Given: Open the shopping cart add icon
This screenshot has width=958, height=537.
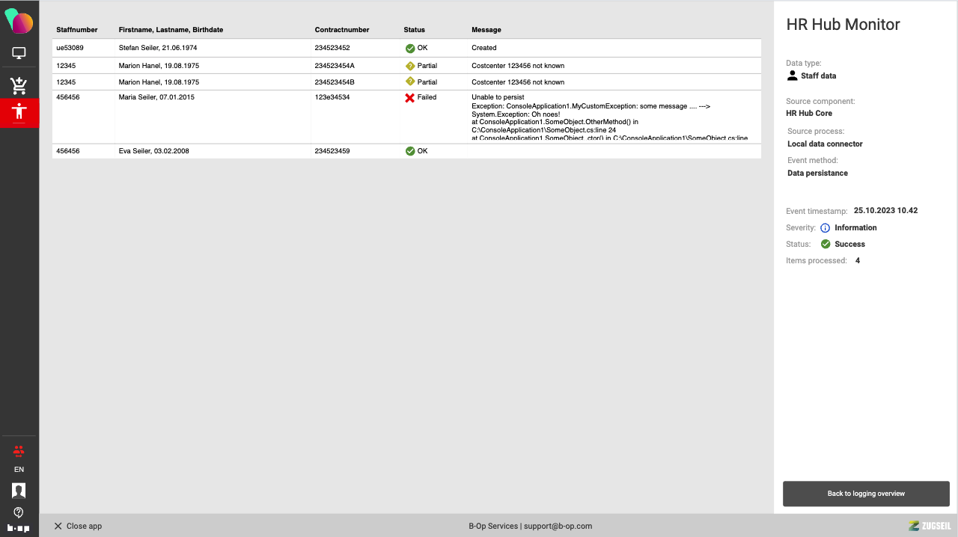Looking at the screenshot, I should click(x=19, y=85).
